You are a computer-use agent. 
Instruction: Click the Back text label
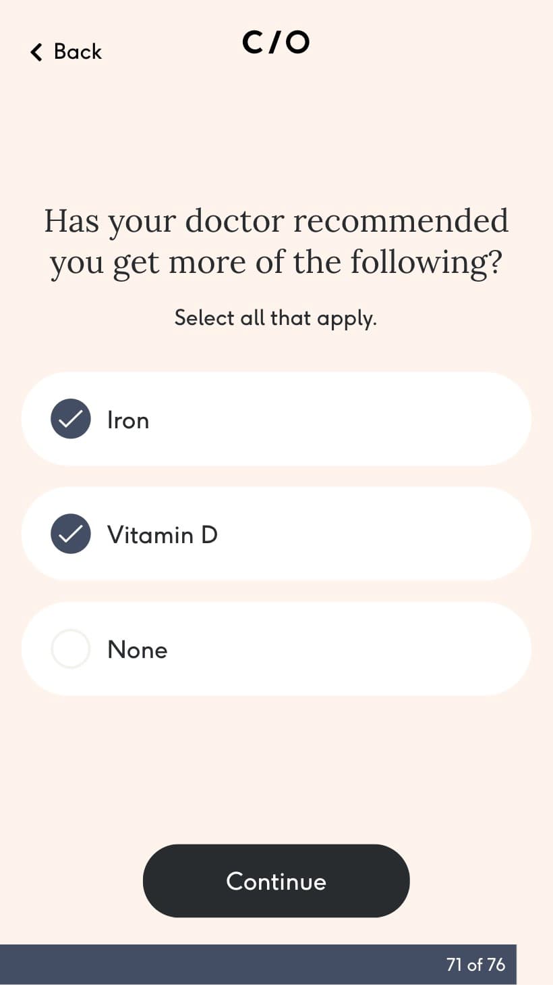coord(78,52)
